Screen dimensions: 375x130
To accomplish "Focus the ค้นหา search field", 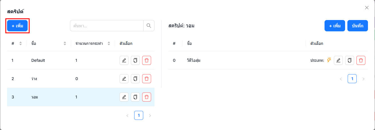I will (x=107, y=26).
